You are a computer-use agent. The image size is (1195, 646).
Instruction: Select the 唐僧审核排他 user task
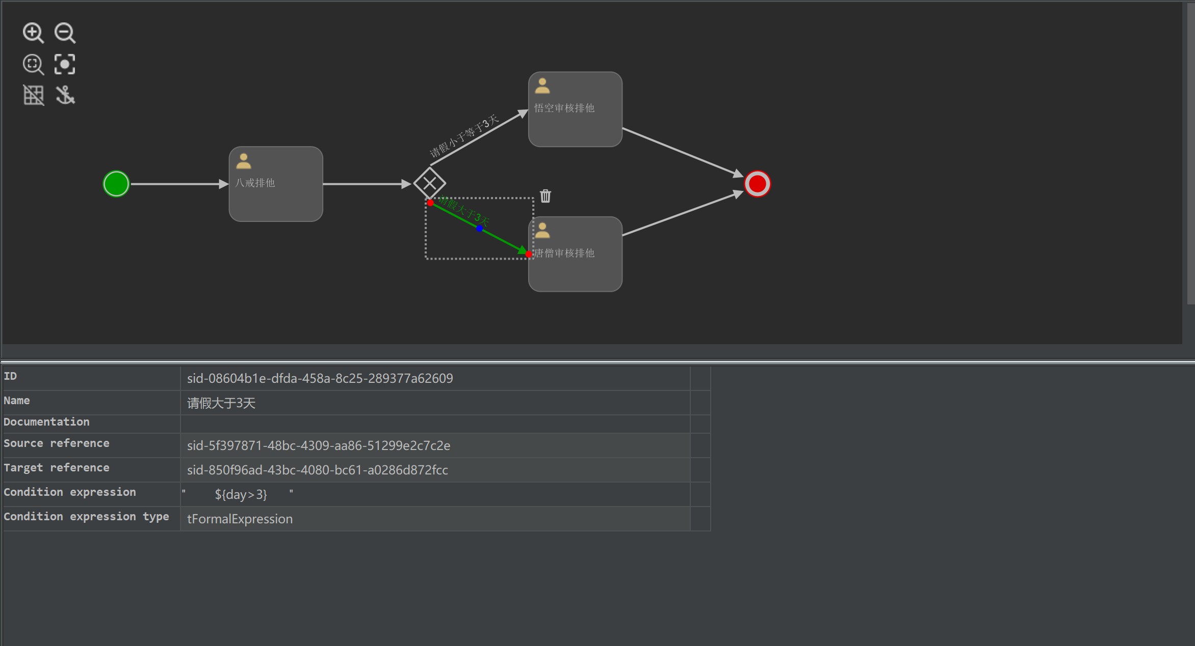pos(575,254)
